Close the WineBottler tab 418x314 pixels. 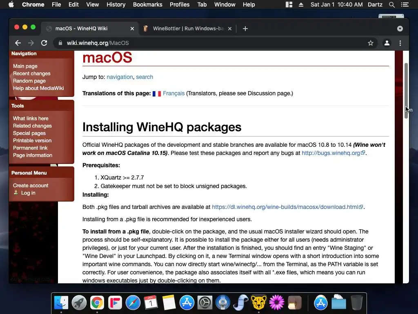230,29
